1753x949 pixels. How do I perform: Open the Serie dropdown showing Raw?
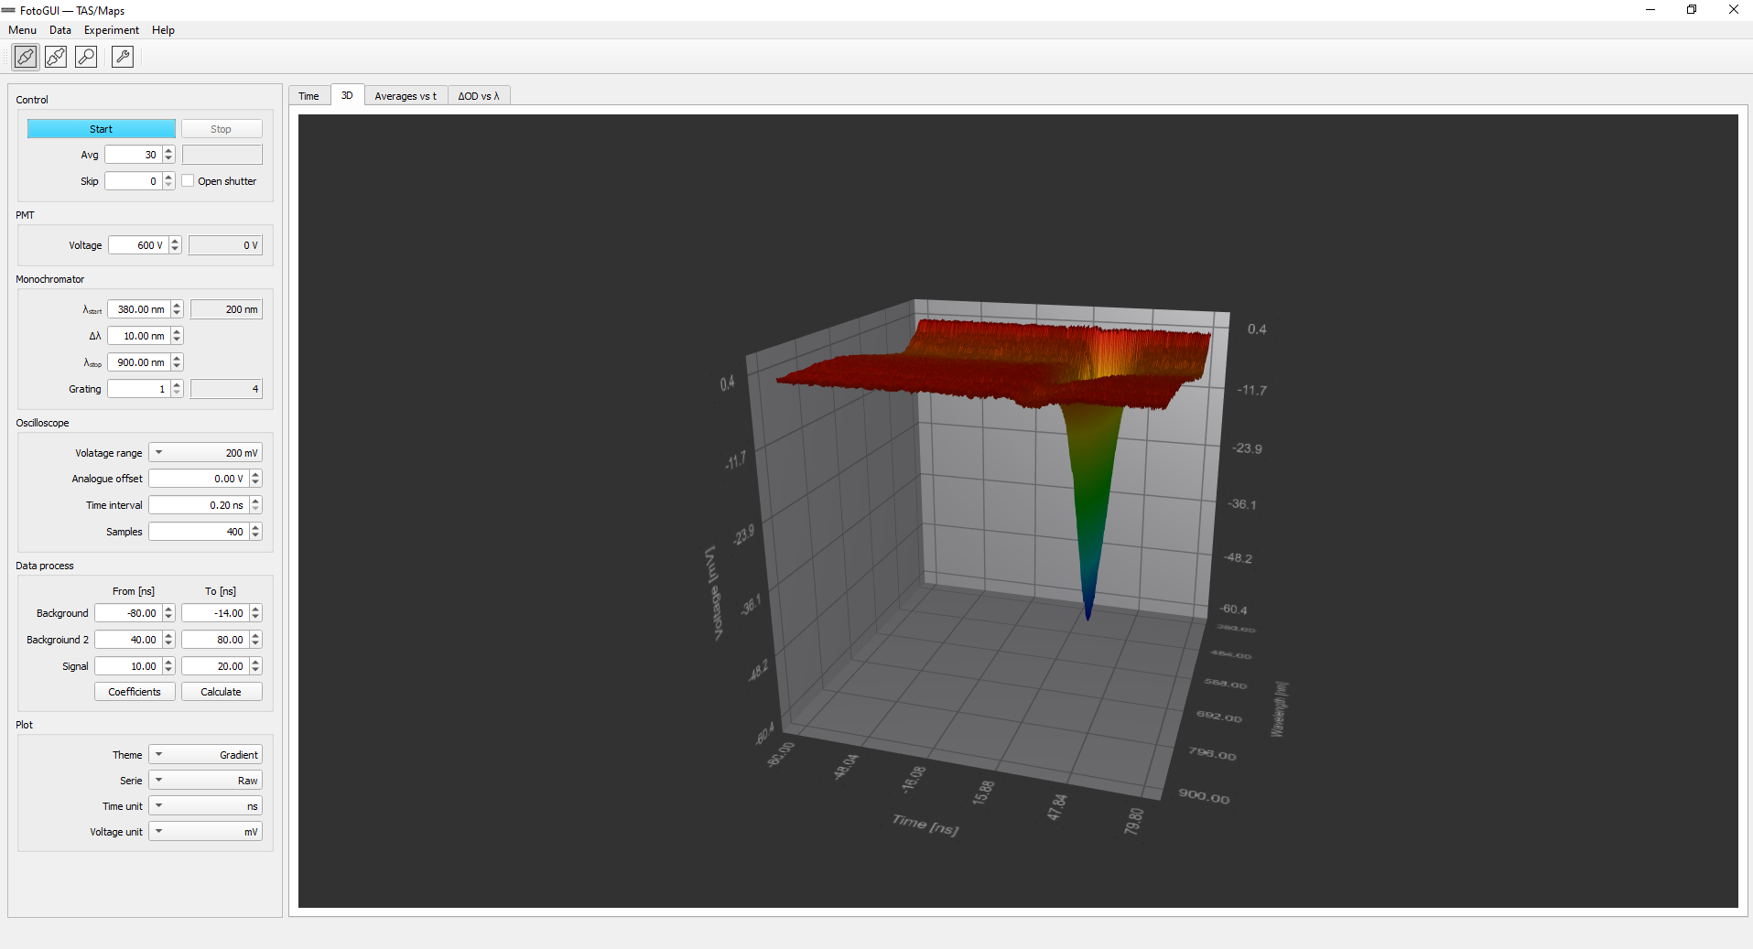205,781
